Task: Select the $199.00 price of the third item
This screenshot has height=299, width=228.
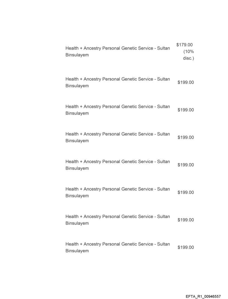Action: [x=186, y=110]
